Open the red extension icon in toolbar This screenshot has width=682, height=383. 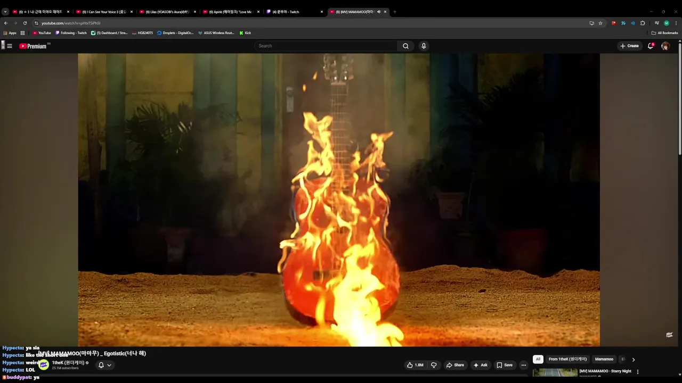pyautogui.click(x=614, y=23)
